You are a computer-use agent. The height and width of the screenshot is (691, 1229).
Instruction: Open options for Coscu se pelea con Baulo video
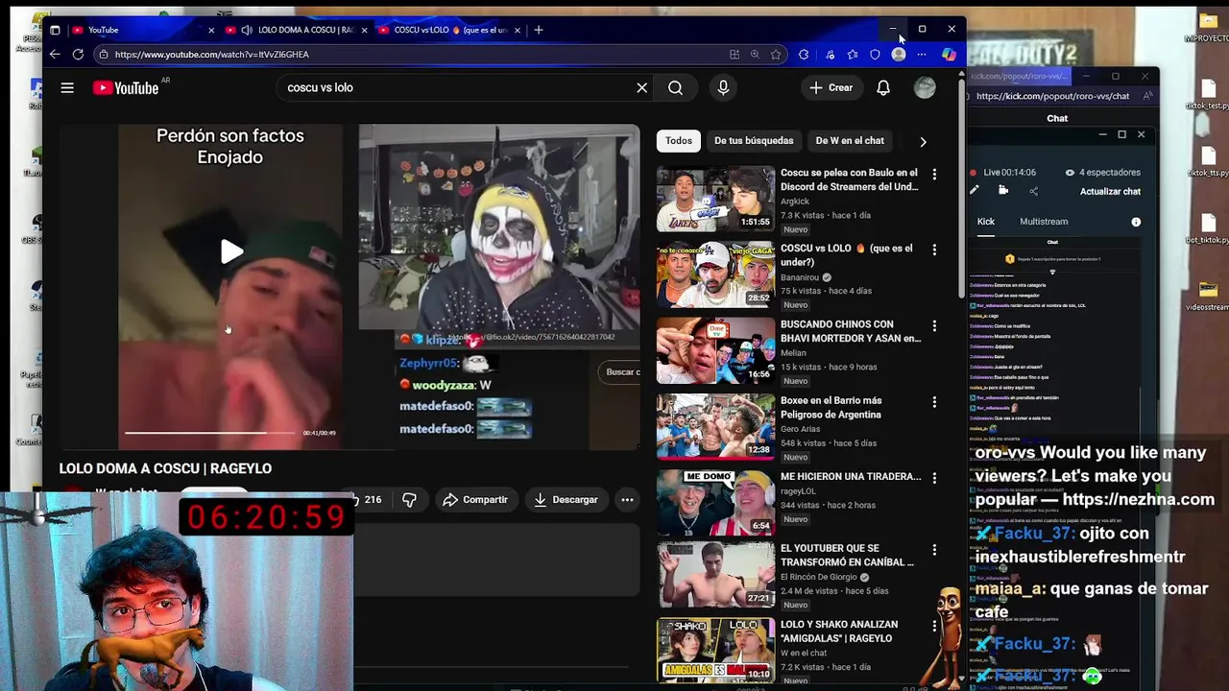[x=934, y=174]
